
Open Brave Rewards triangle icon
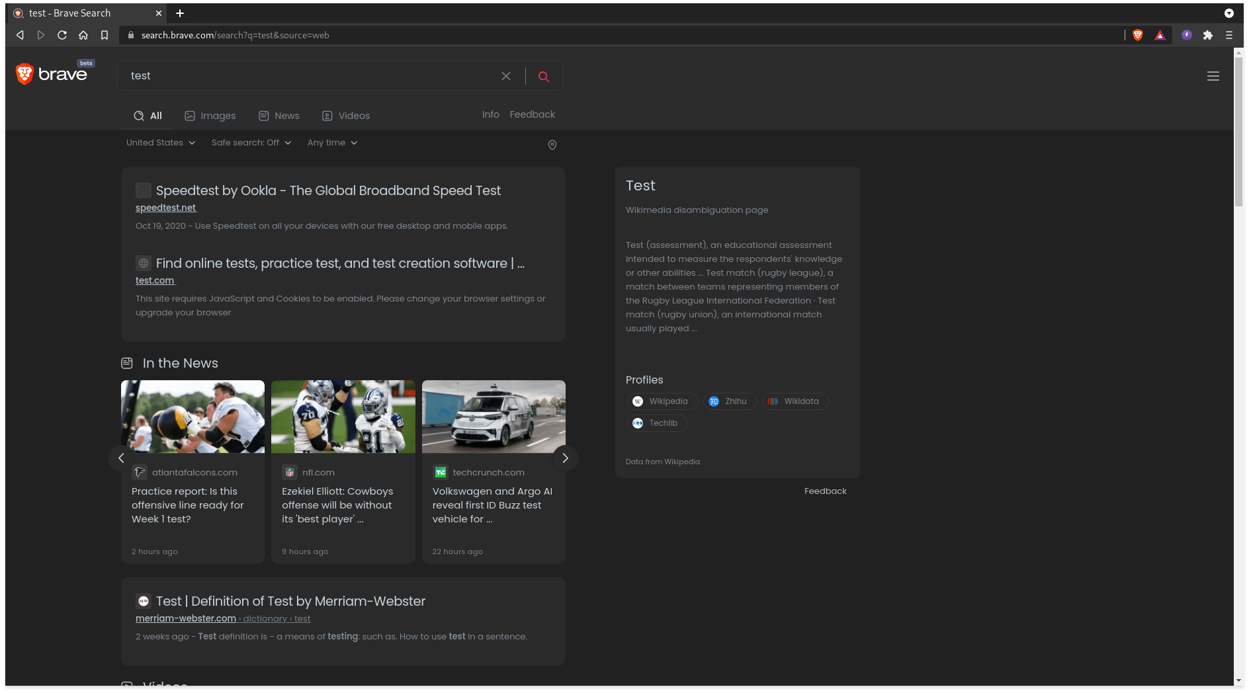[x=1160, y=35]
